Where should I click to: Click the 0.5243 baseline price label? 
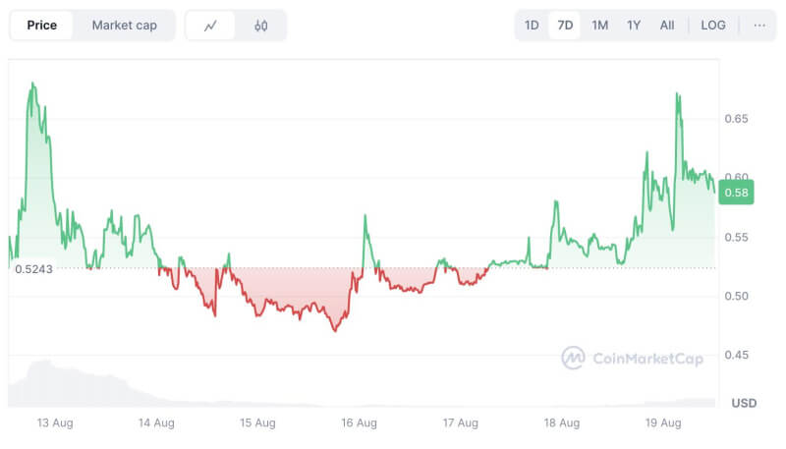point(34,268)
